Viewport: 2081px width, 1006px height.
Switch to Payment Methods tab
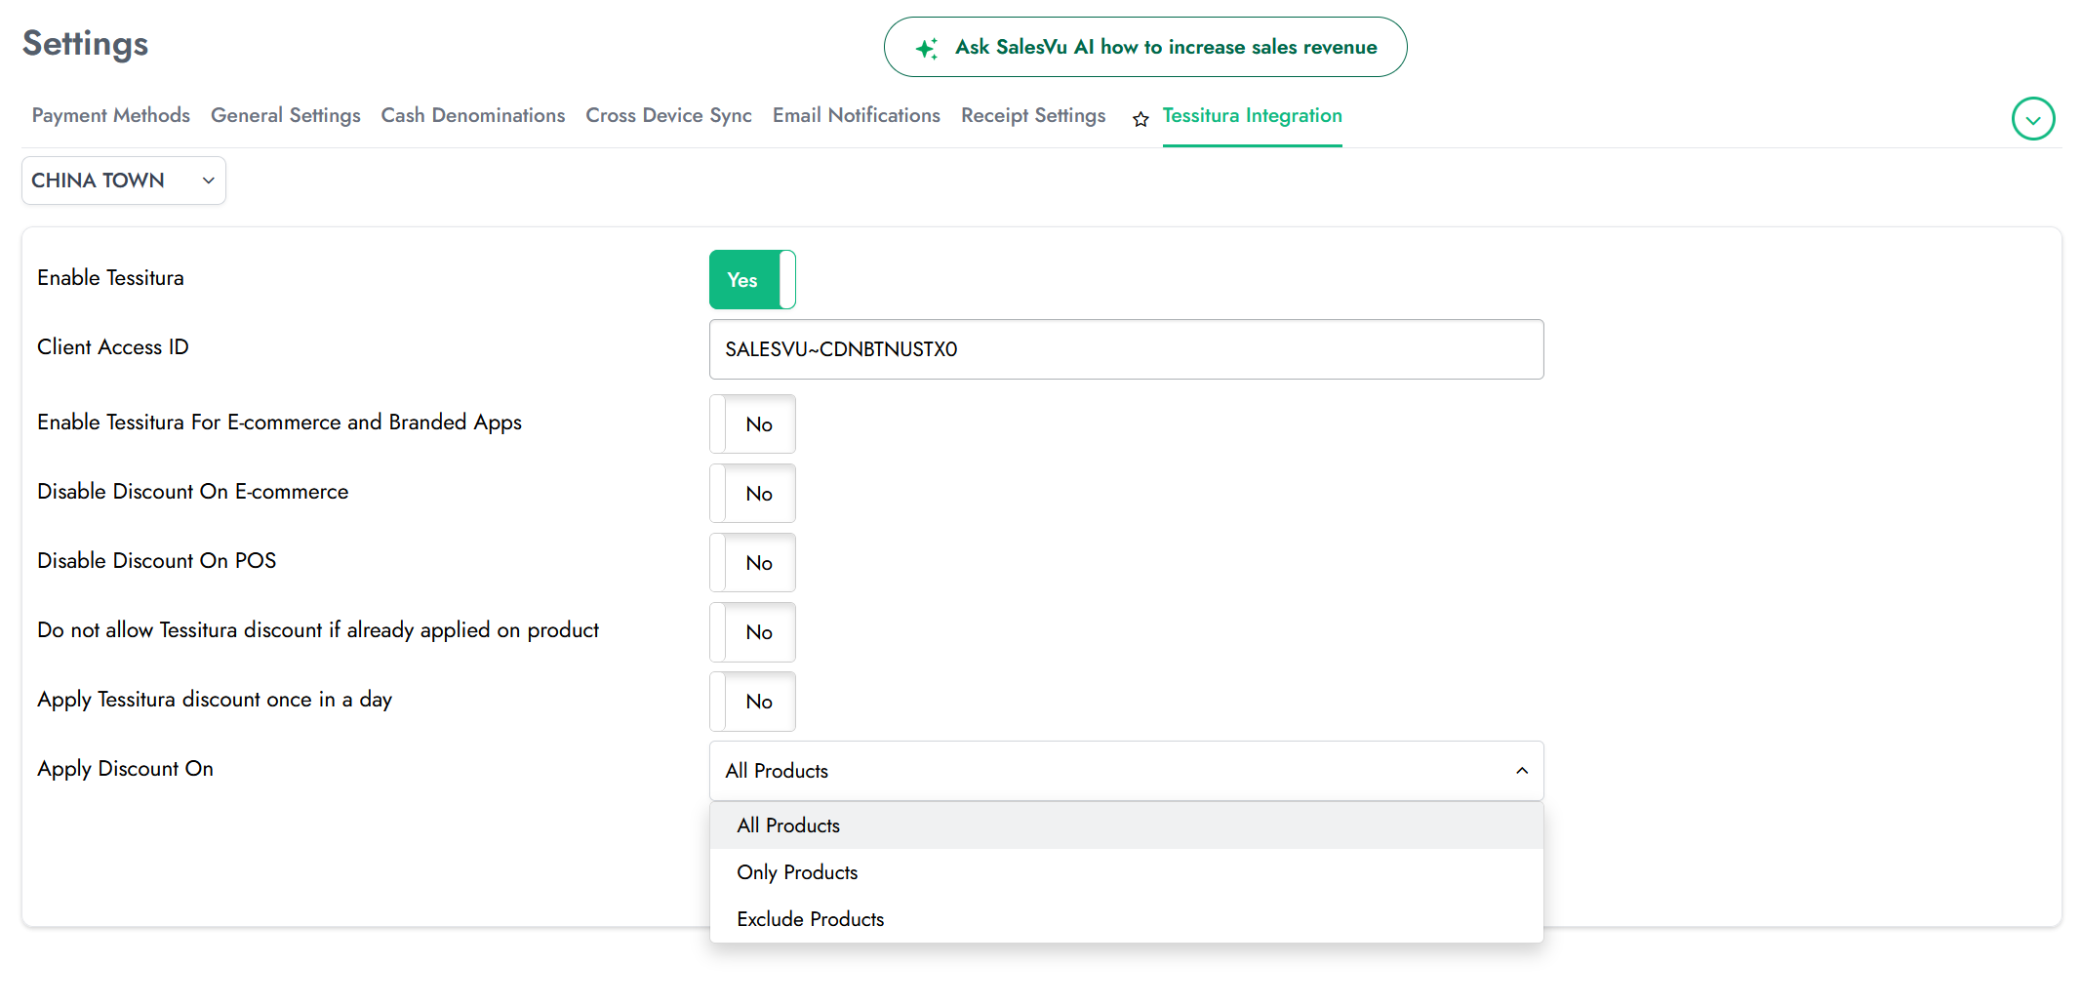[111, 115]
